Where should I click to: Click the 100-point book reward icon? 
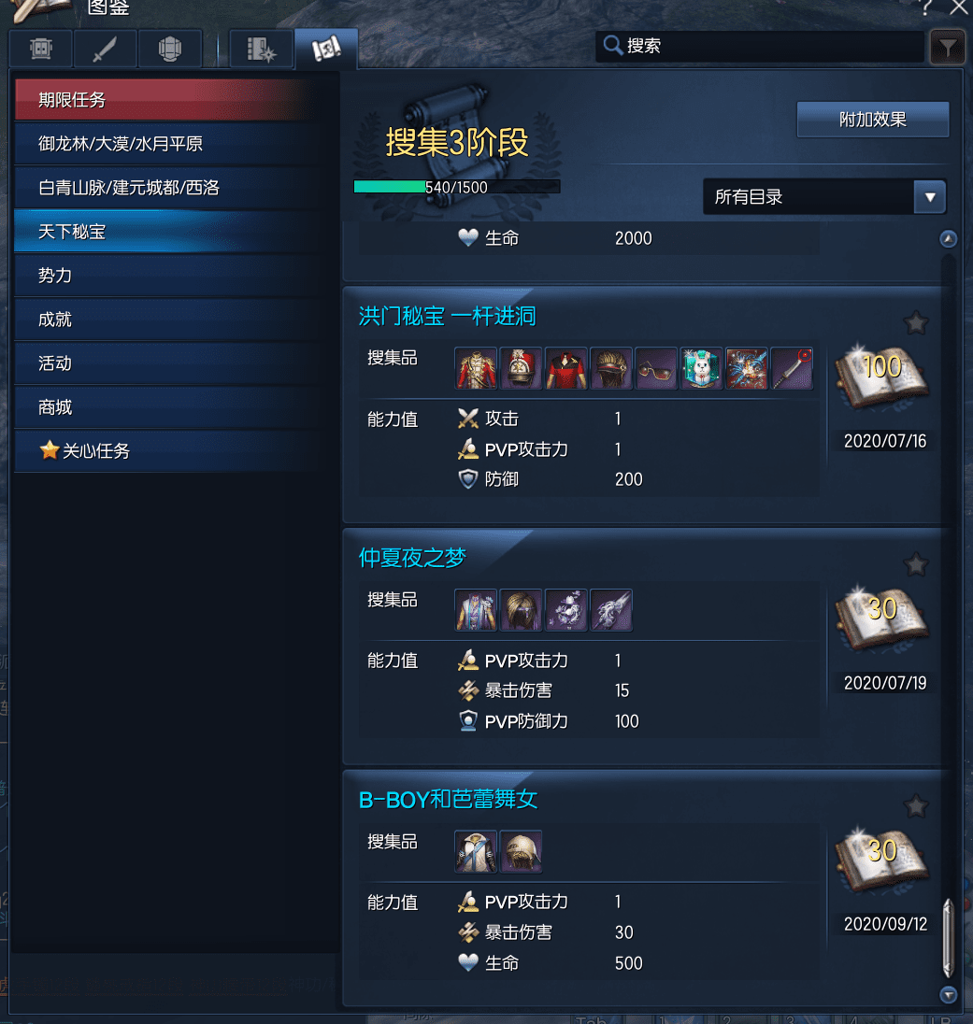(882, 377)
